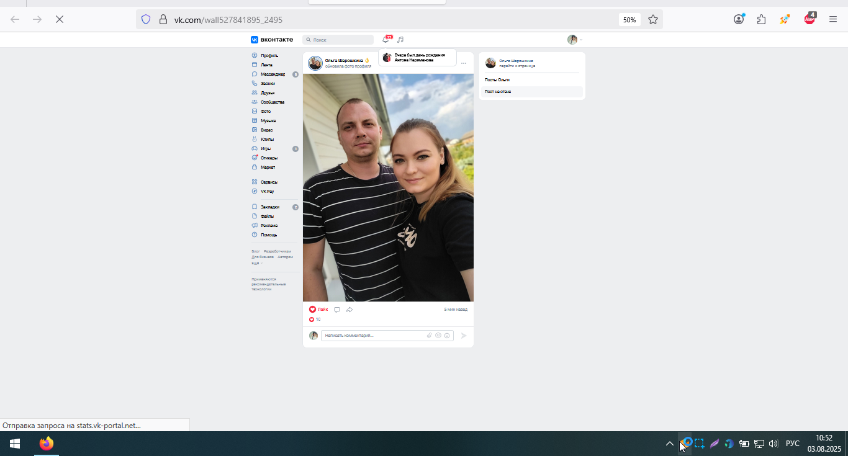Click the comment bubble icon under the photo
Screen dimensions: 848x456
pos(337,310)
